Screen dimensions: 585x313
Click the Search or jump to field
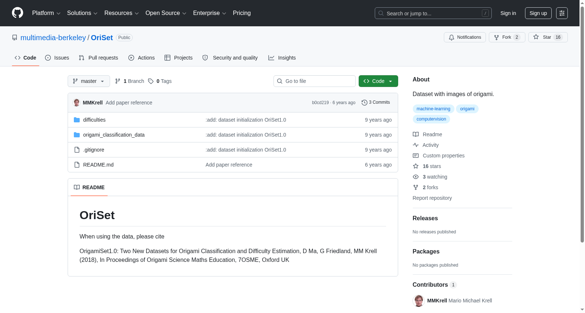[433, 13]
